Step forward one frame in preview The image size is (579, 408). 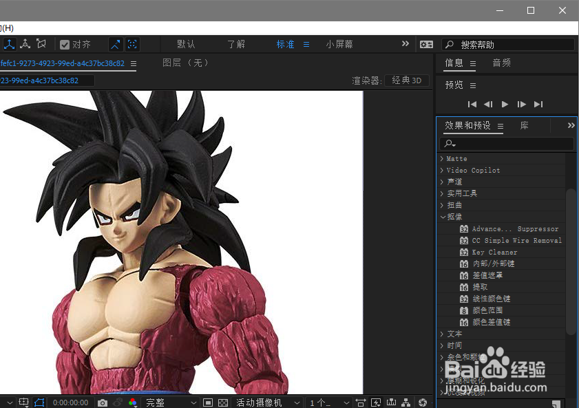(x=521, y=105)
